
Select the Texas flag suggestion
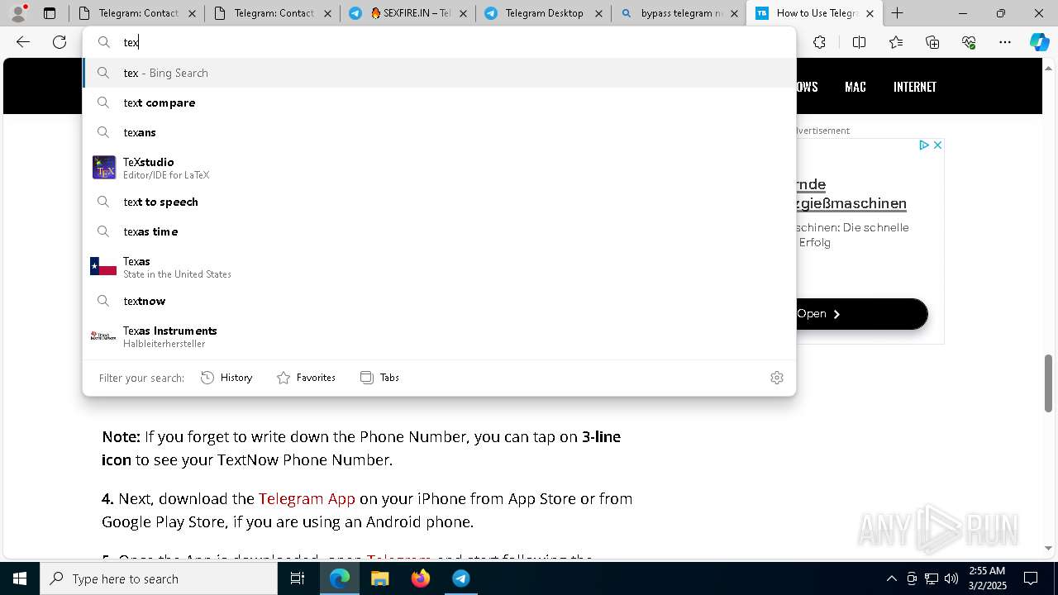[x=103, y=267]
